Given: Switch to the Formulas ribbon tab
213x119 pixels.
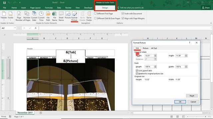Looking at the screenshot, I should [x=49, y=8].
